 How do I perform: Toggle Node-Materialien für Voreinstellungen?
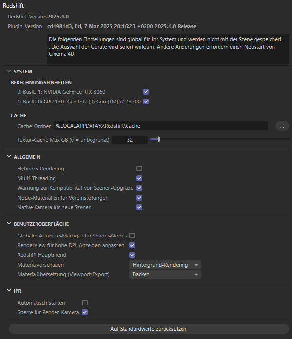click(139, 198)
